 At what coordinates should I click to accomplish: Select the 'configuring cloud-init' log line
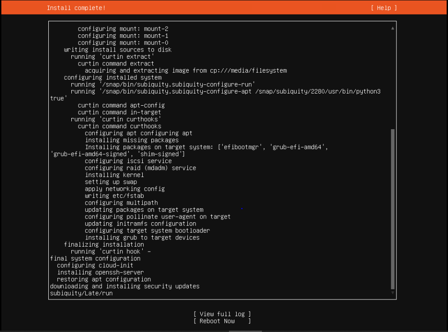pos(95,266)
